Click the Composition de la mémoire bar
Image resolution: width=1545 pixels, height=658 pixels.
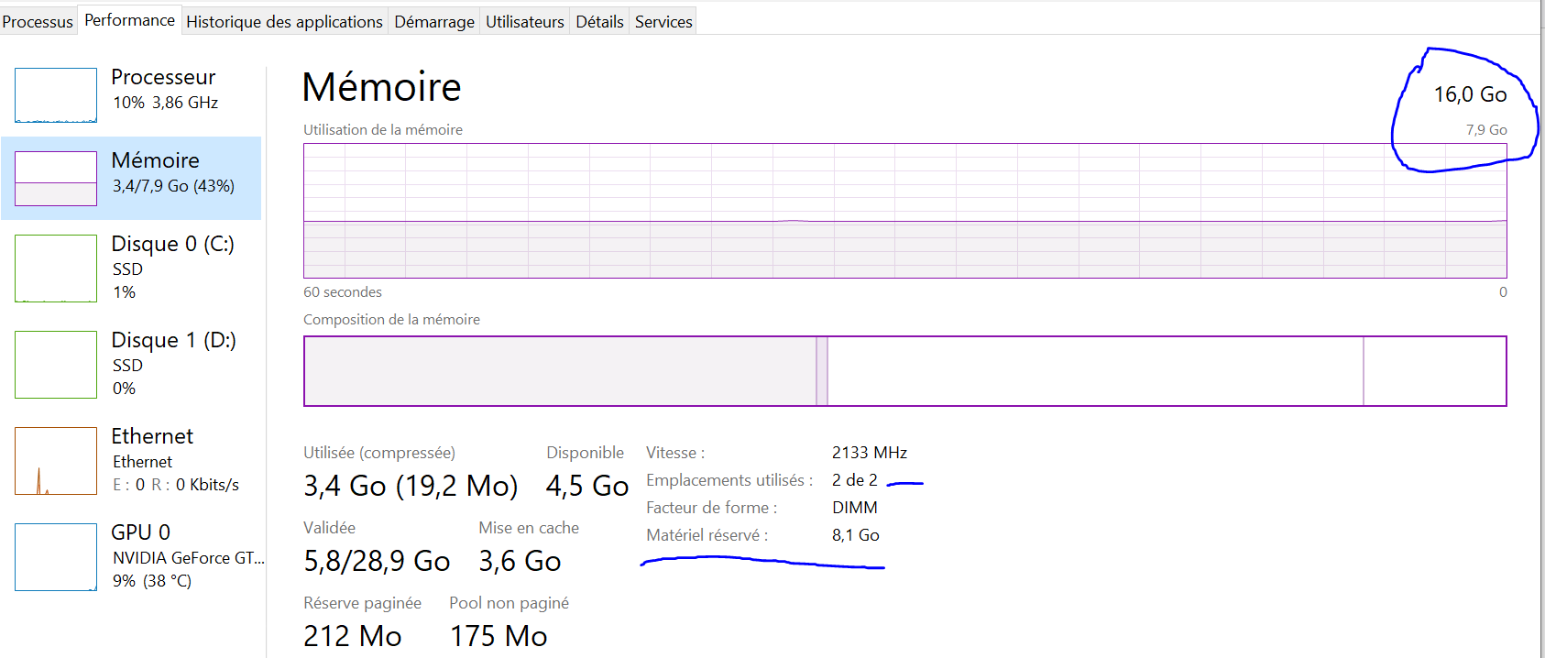tap(904, 370)
